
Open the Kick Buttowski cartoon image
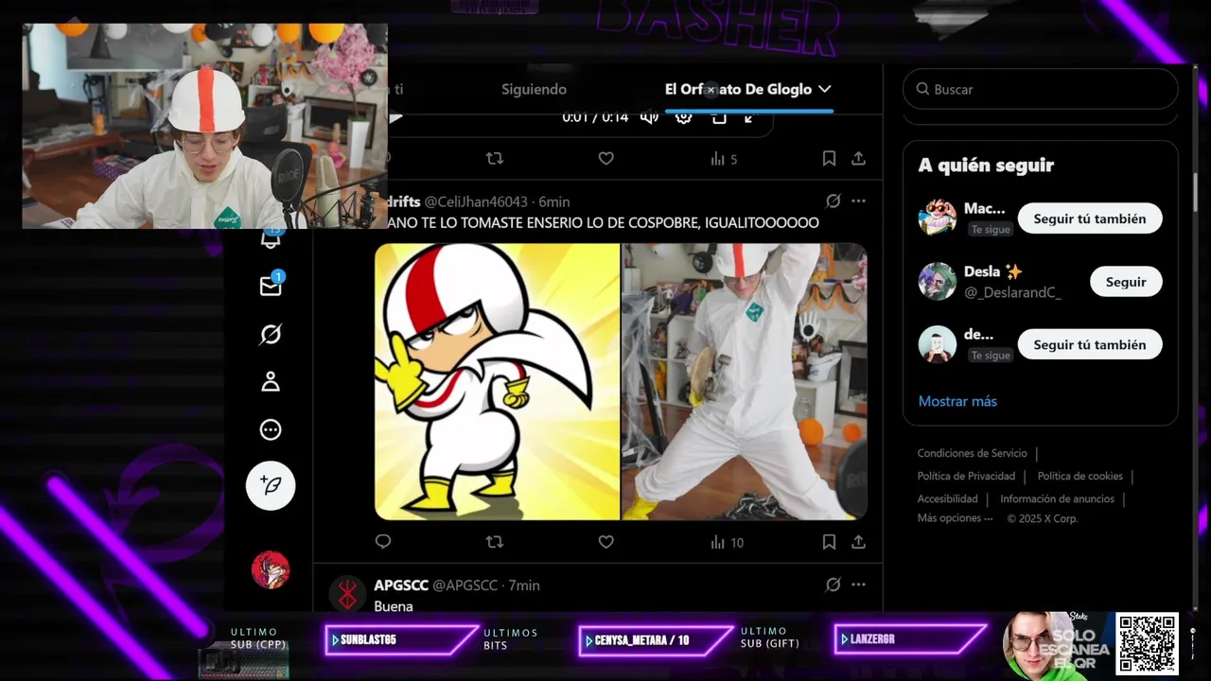pyautogui.click(x=498, y=382)
